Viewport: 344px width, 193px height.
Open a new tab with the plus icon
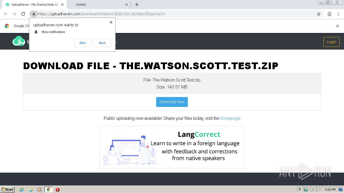(x=137, y=5)
